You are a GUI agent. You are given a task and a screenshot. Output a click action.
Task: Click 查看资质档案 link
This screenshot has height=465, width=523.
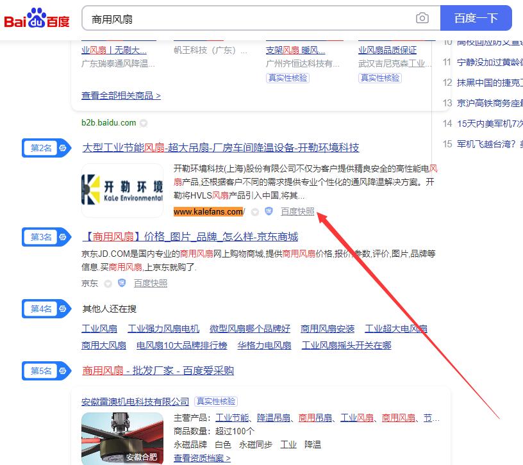[x=202, y=458]
